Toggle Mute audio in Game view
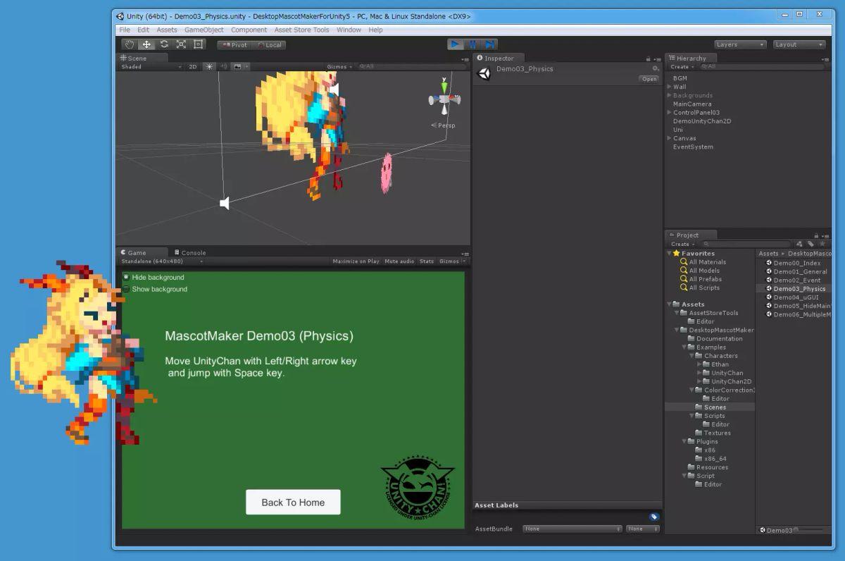Image resolution: width=845 pixels, height=561 pixels. click(399, 261)
